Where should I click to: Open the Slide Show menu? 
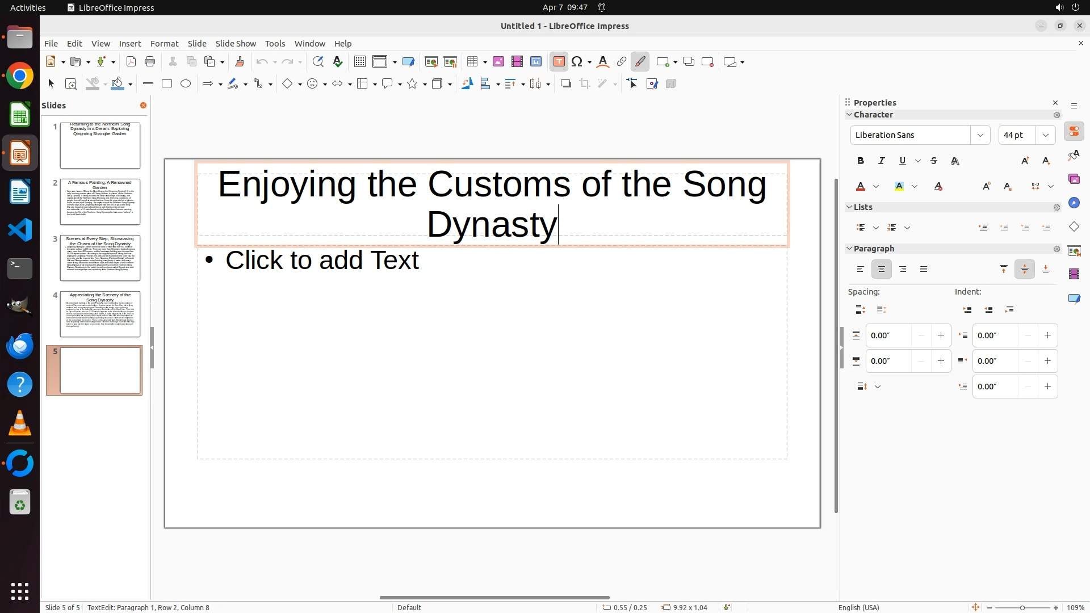pos(236,44)
